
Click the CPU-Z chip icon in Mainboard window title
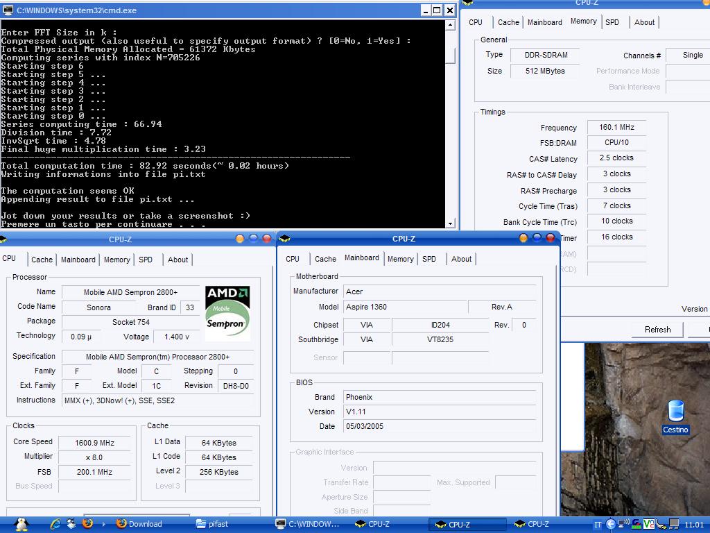284,239
